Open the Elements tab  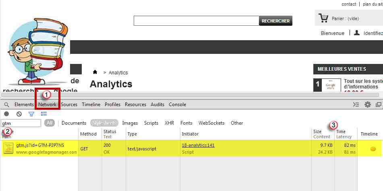pos(24,105)
